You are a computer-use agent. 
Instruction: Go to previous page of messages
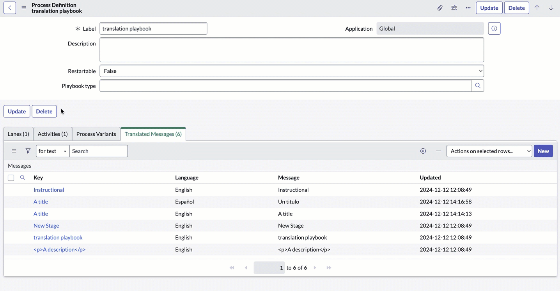pyautogui.click(x=246, y=268)
